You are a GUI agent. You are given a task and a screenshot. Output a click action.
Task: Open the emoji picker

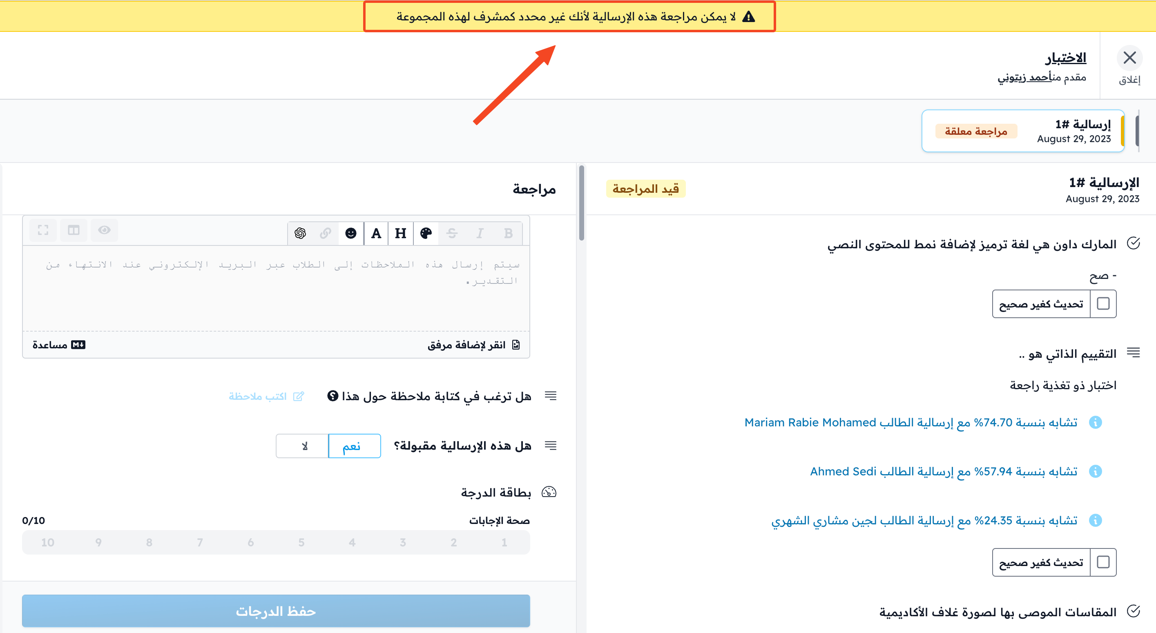(x=350, y=233)
